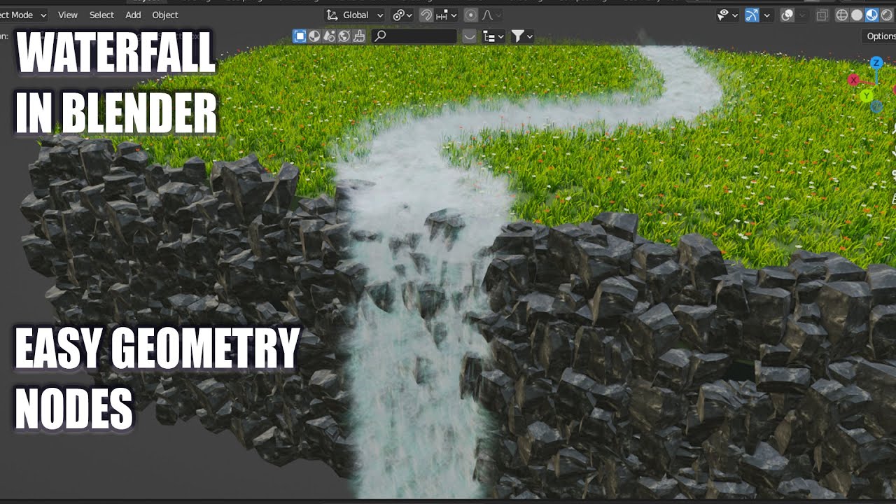Open the snapping options dropdown

click(x=447, y=15)
